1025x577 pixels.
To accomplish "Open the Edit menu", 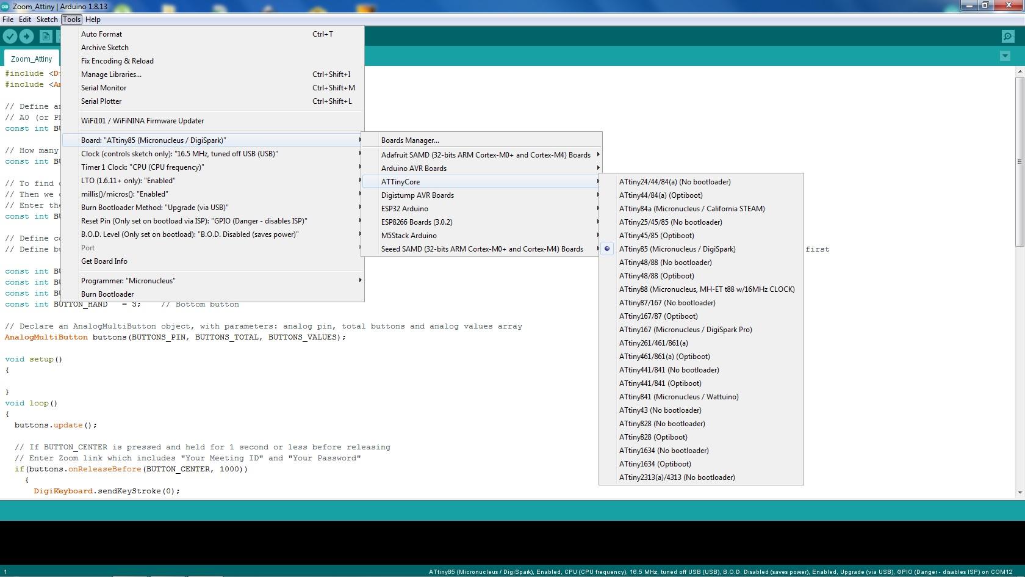I will click(x=25, y=20).
